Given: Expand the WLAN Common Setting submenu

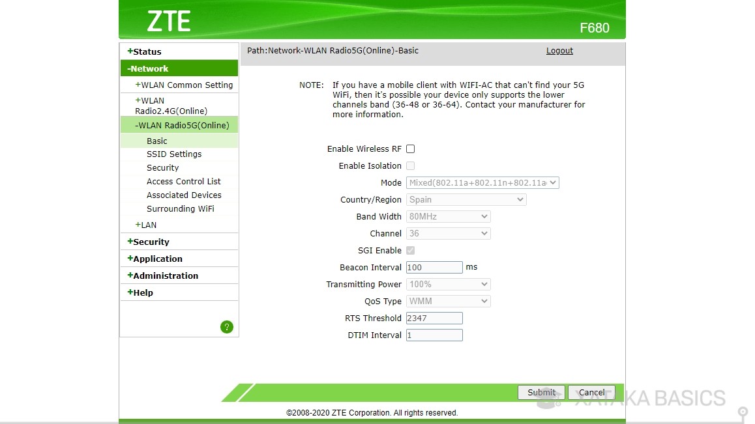Looking at the screenshot, I should 186,85.
